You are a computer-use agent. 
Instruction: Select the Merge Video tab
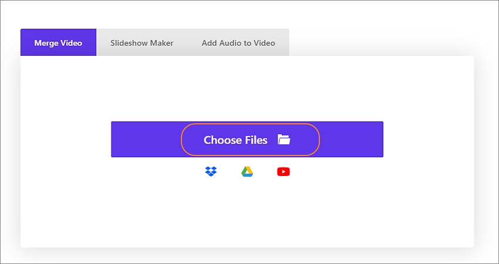pos(58,43)
